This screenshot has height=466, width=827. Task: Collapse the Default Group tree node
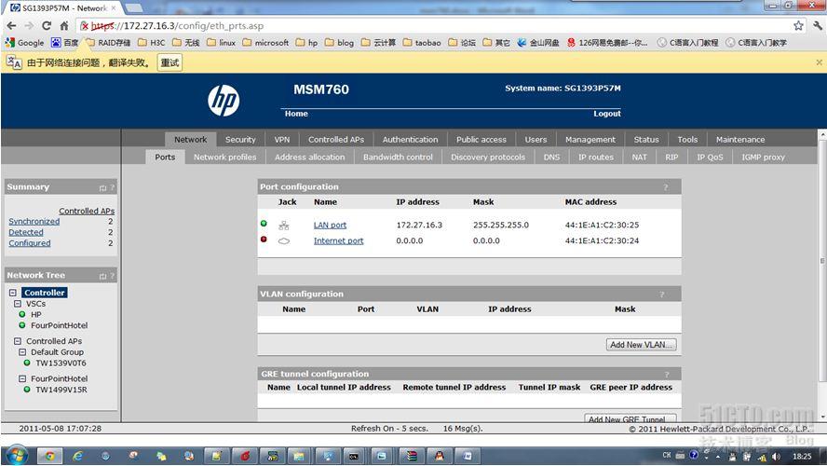coord(22,352)
